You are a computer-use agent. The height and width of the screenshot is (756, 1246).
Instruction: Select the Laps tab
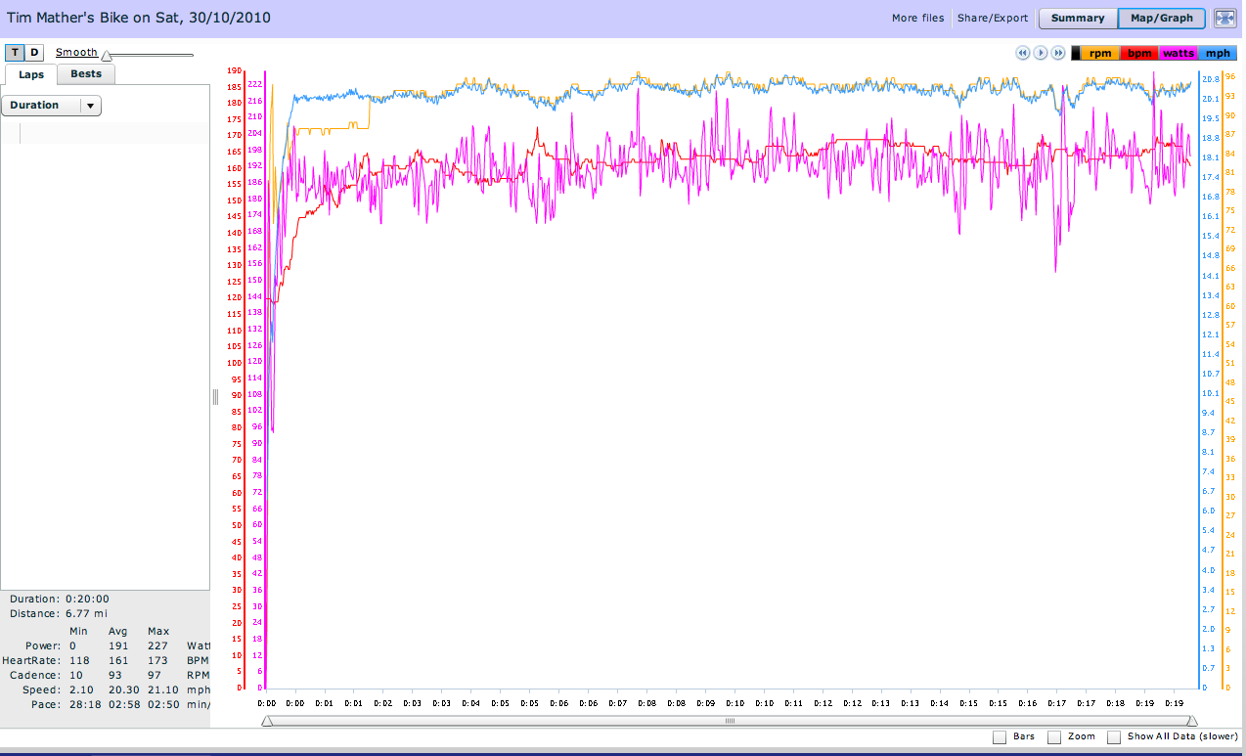30,74
